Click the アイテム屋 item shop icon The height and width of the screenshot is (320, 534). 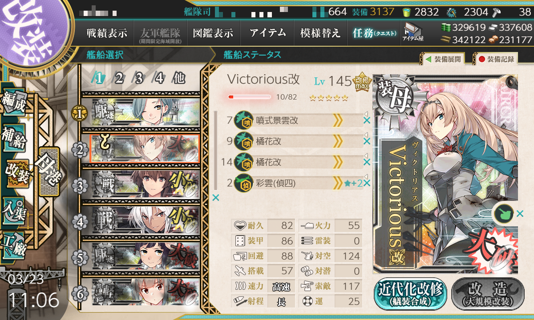(413, 32)
